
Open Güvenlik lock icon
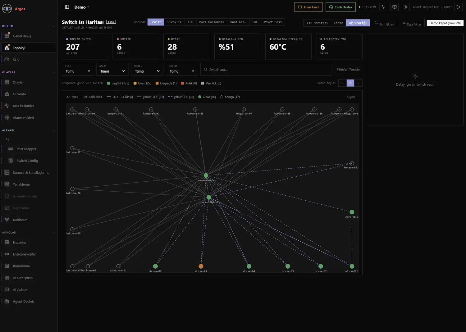(7, 94)
